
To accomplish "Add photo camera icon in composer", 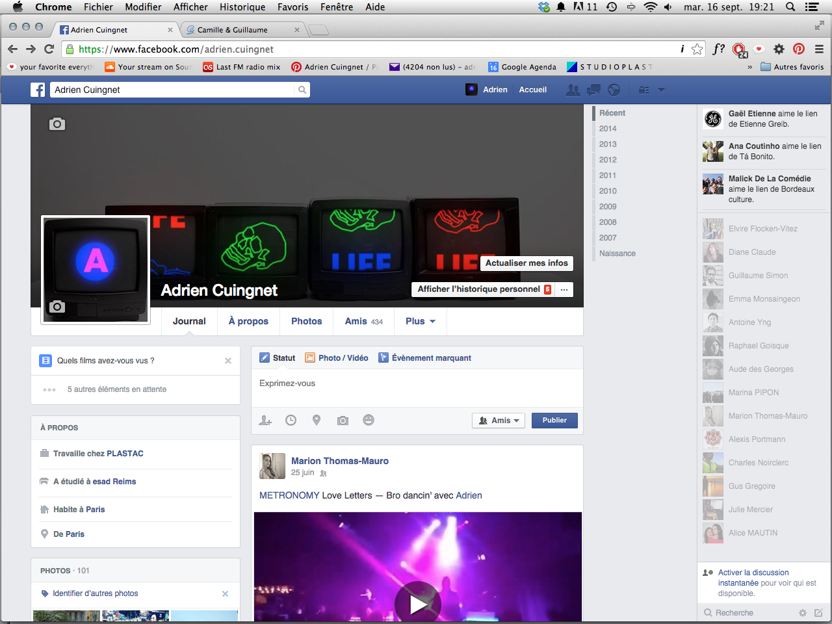I will tap(343, 421).
